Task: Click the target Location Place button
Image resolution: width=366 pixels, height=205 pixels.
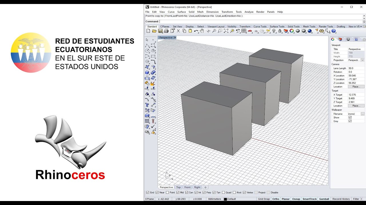Action: point(356,106)
